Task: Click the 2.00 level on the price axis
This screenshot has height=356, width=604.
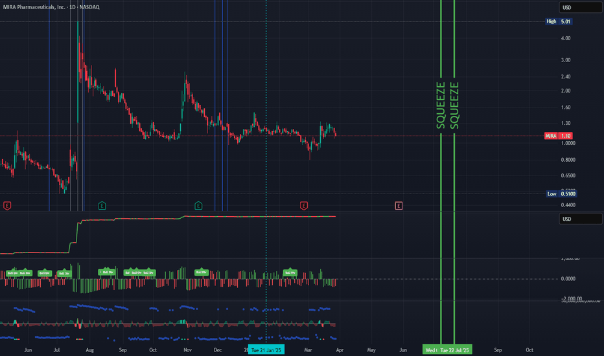Action: click(566, 91)
